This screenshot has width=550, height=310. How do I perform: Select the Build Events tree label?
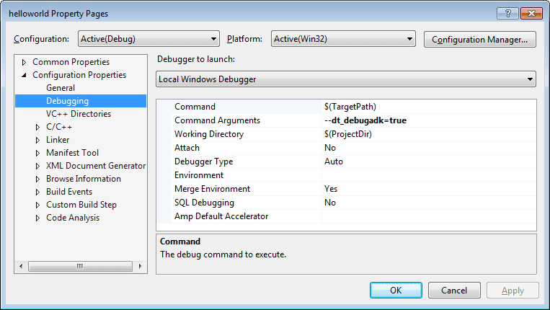pos(69,192)
